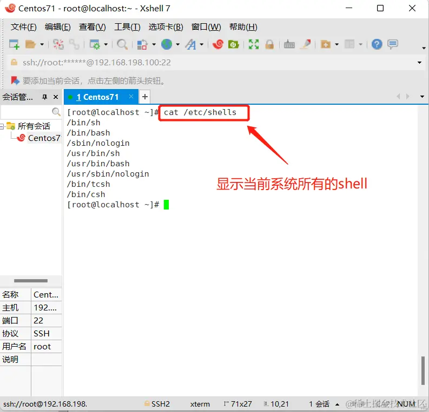Screen dimensions: 429x412
Task: Close the Centos71 tab
Action: point(131,96)
